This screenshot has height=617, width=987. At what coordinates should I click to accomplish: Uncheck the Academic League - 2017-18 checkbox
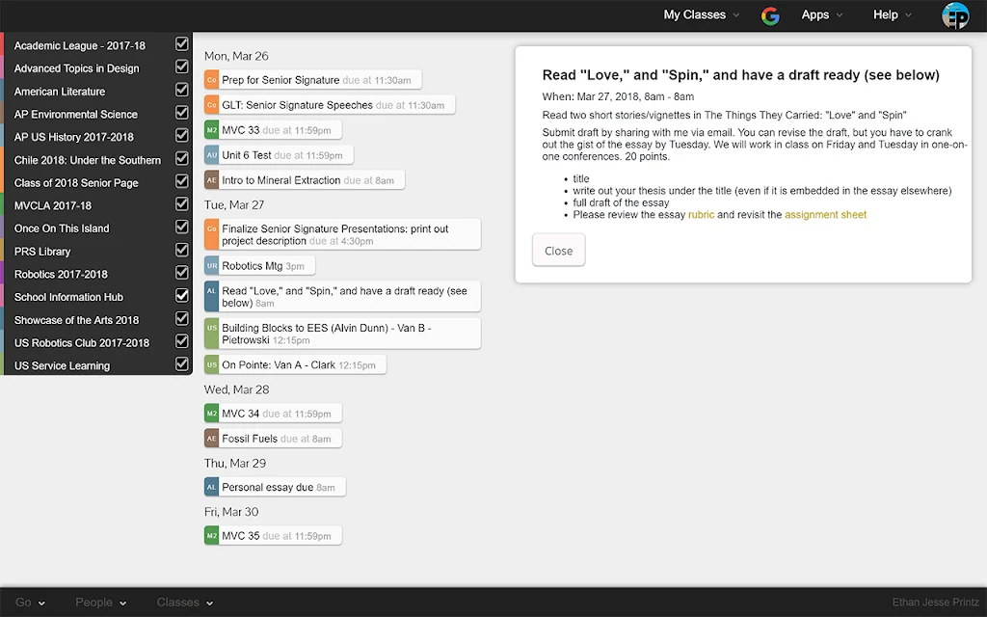point(182,44)
